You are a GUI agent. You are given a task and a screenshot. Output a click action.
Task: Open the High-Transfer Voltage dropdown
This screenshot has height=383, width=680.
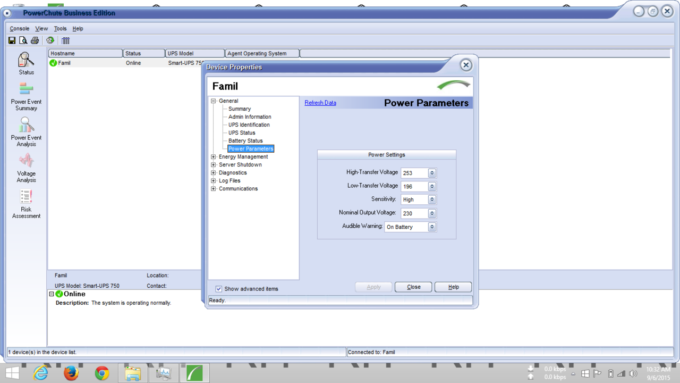pos(432,173)
